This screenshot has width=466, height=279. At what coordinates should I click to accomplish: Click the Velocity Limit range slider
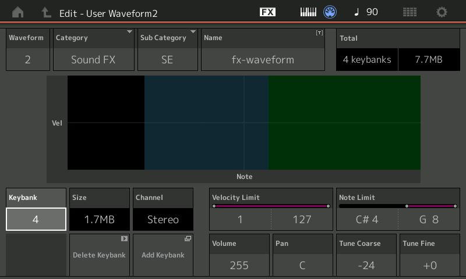tap(271, 206)
